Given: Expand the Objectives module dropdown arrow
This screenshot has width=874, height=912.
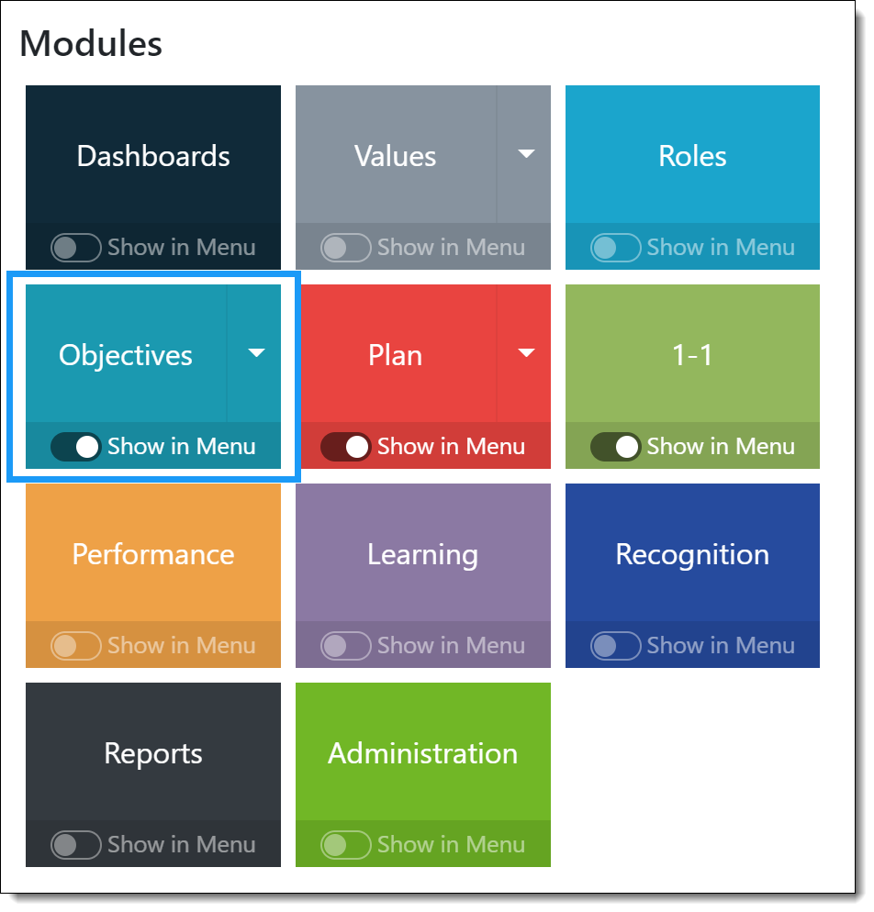Looking at the screenshot, I should [x=256, y=353].
